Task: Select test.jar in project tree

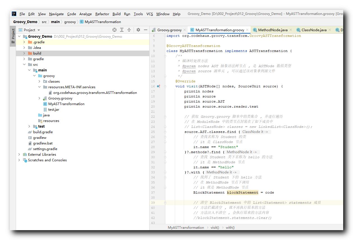Action: tap(54, 109)
